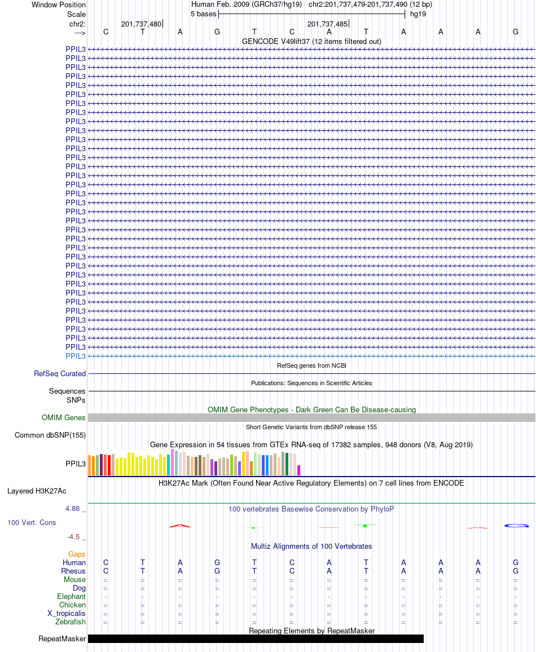
Task: Open the OMIM Gene Phenotypes track title
Action: click(x=311, y=409)
